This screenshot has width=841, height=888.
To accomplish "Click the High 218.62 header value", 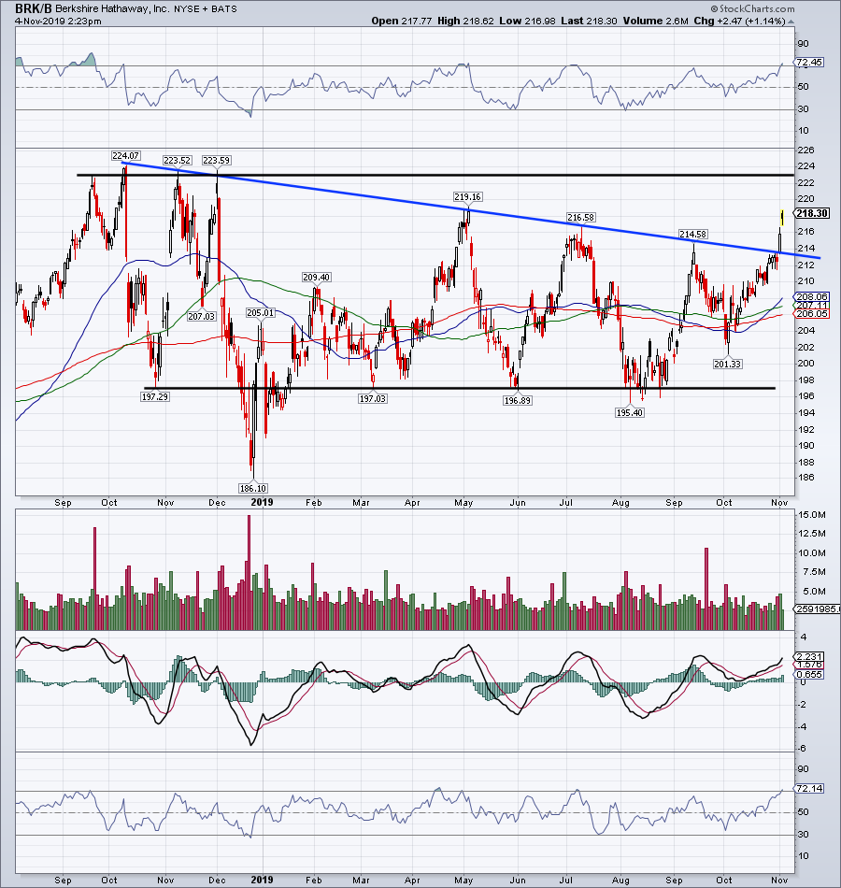I will click(x=465, y=21).
